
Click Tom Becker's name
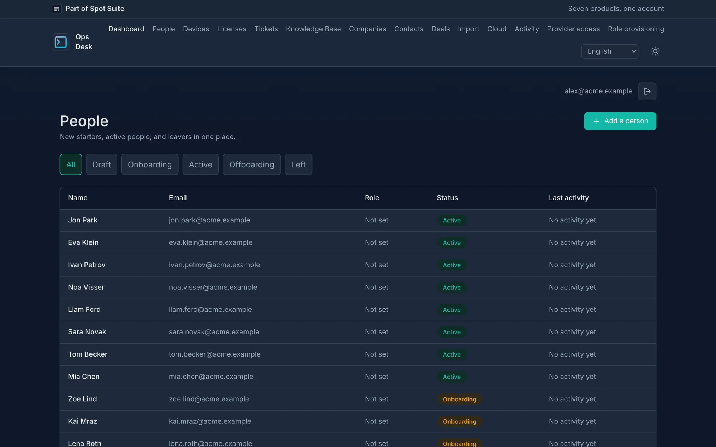click(x=88, y=354)
